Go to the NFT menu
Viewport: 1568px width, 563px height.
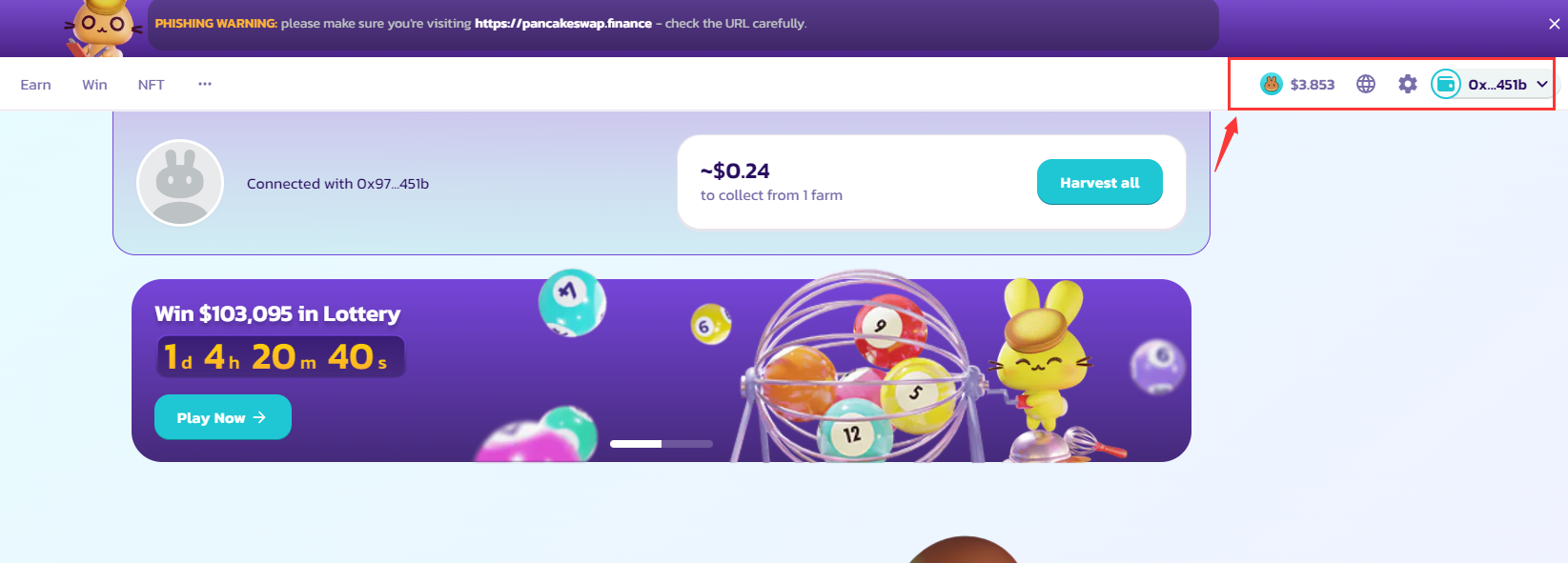click(151, 85)
